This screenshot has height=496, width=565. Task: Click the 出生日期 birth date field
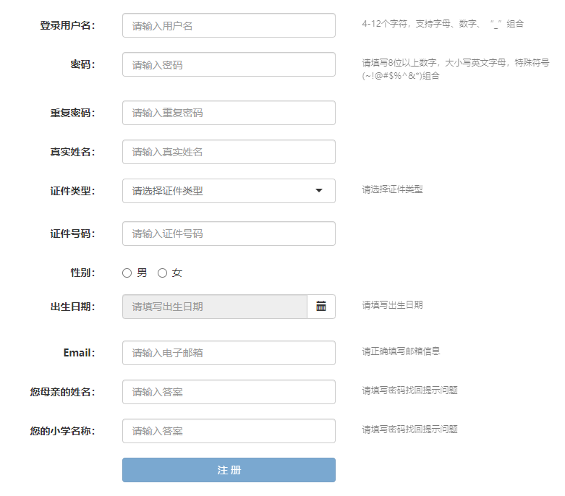click(215, 307)
